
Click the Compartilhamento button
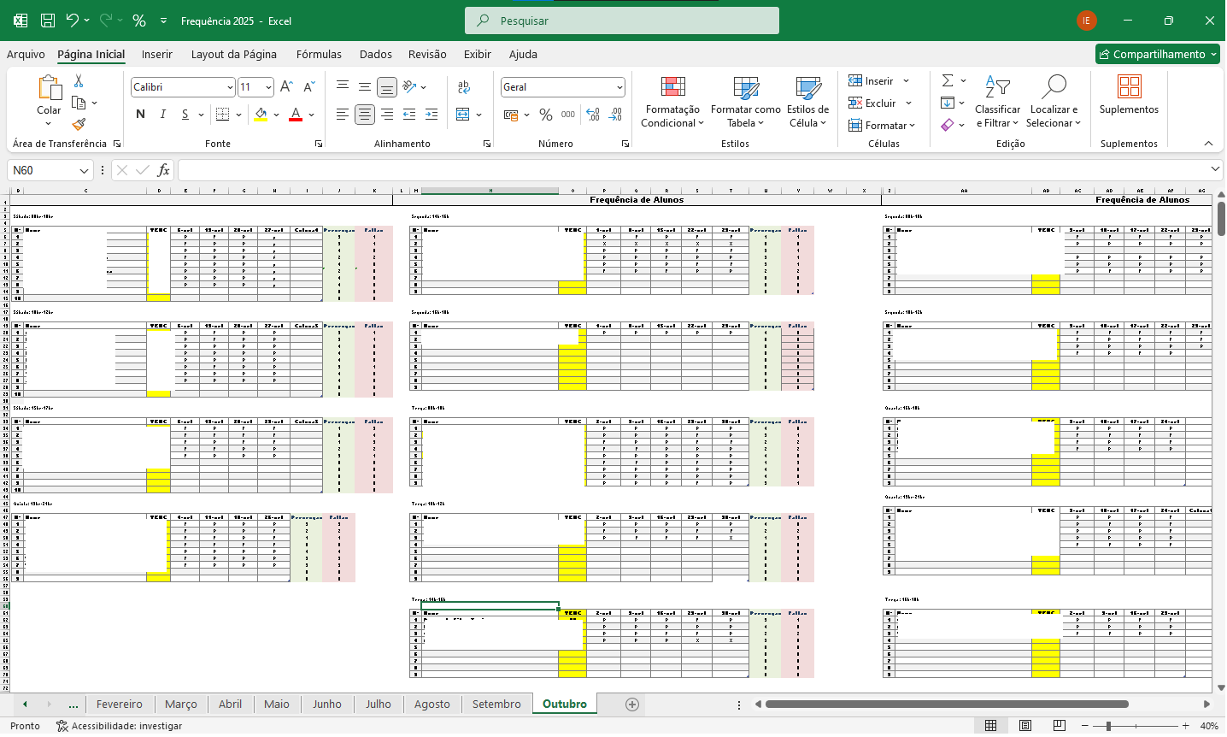pos(1158,54)
